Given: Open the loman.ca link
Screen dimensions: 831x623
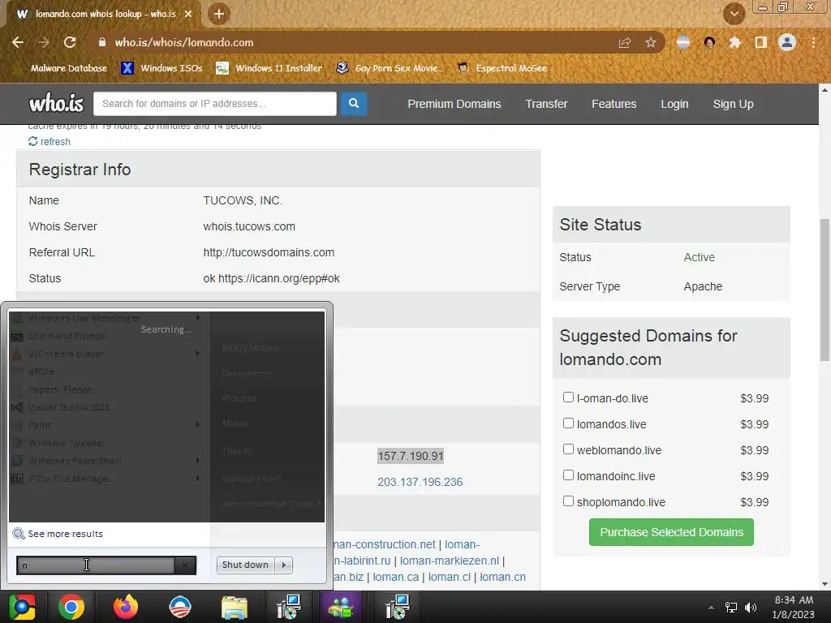Looking at the screenshot, I should click(x=395, y=577).
